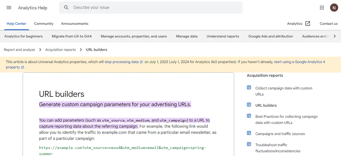Open the stop processing data link
This screenshot has width=341, height=156.
[x=122, y=62]
